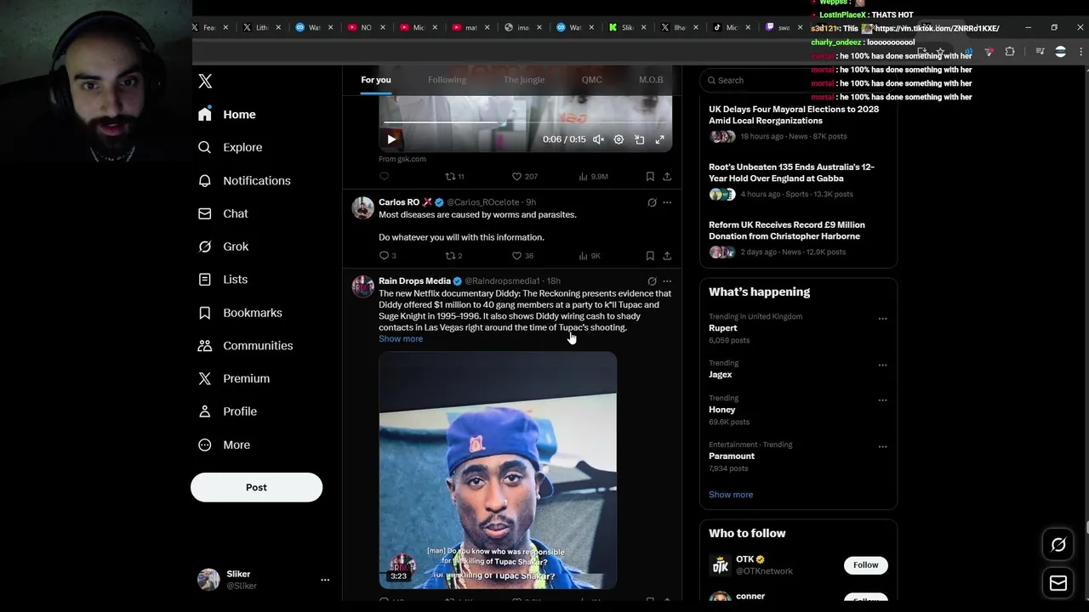Like the gsk.com video post (207)
This screenshot has width=1089, height=612.
[524, 177]
